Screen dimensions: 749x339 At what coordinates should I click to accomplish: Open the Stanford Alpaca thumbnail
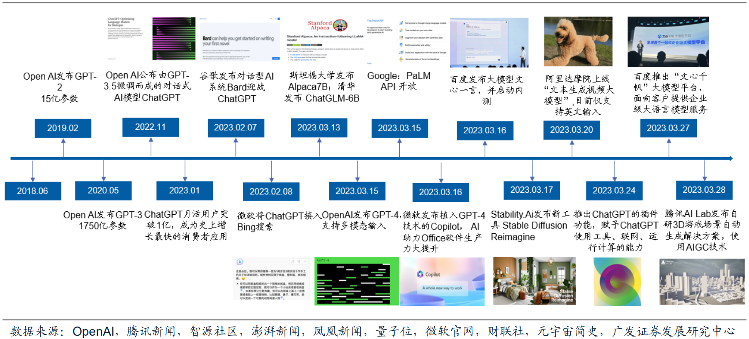click(325, 40)
